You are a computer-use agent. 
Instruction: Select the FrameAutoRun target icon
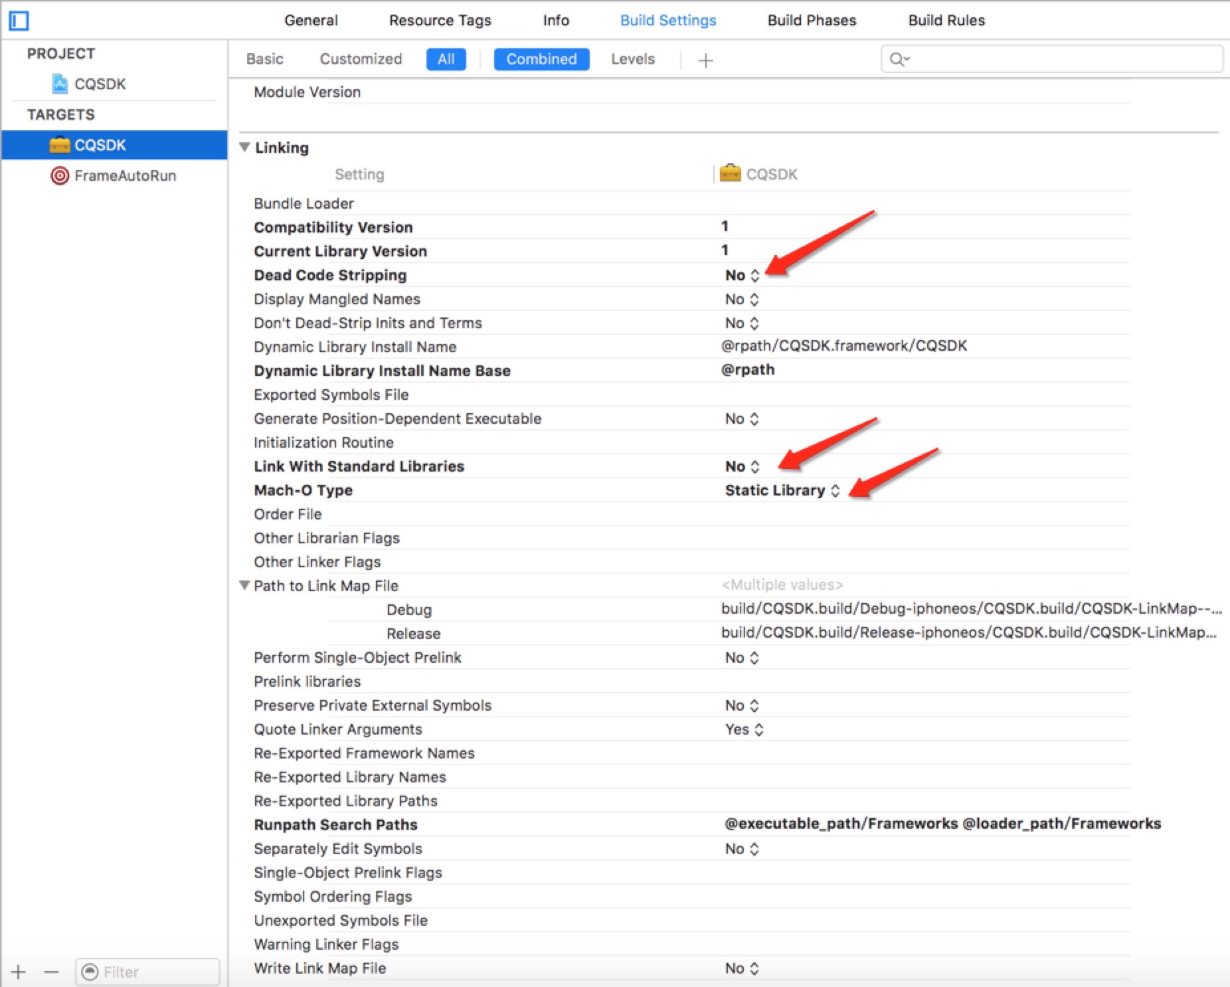coord(60,175)
